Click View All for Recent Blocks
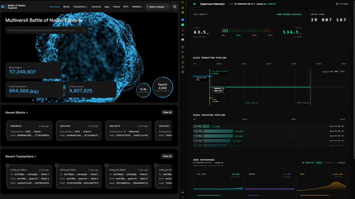 point(167,112)
